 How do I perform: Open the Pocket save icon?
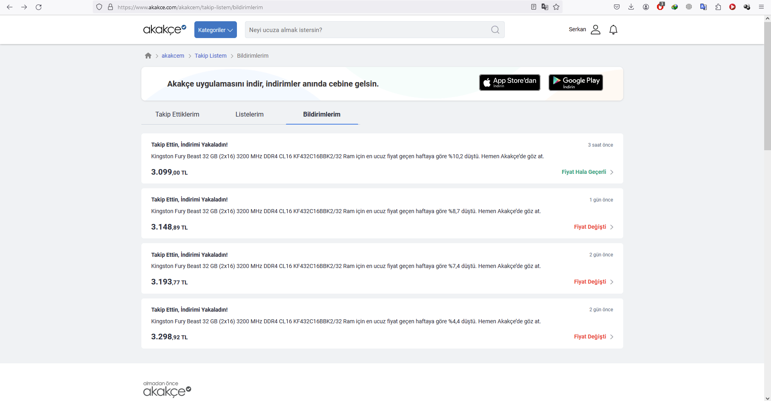click(x=617, y=7)
